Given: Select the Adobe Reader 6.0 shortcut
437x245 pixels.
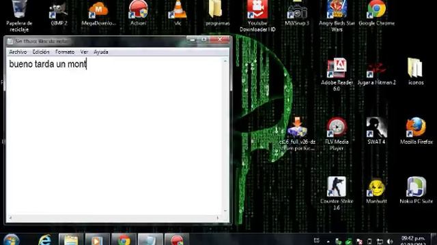Looking at the screenshot, I should pos(337,74).
